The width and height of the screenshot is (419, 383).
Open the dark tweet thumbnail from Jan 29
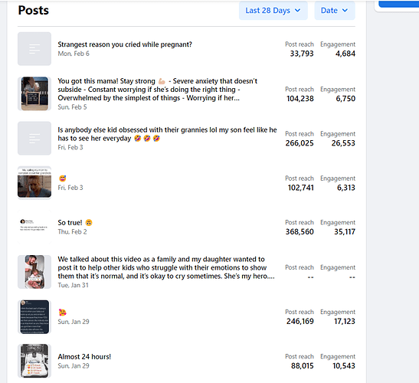(x=34, y=316)
